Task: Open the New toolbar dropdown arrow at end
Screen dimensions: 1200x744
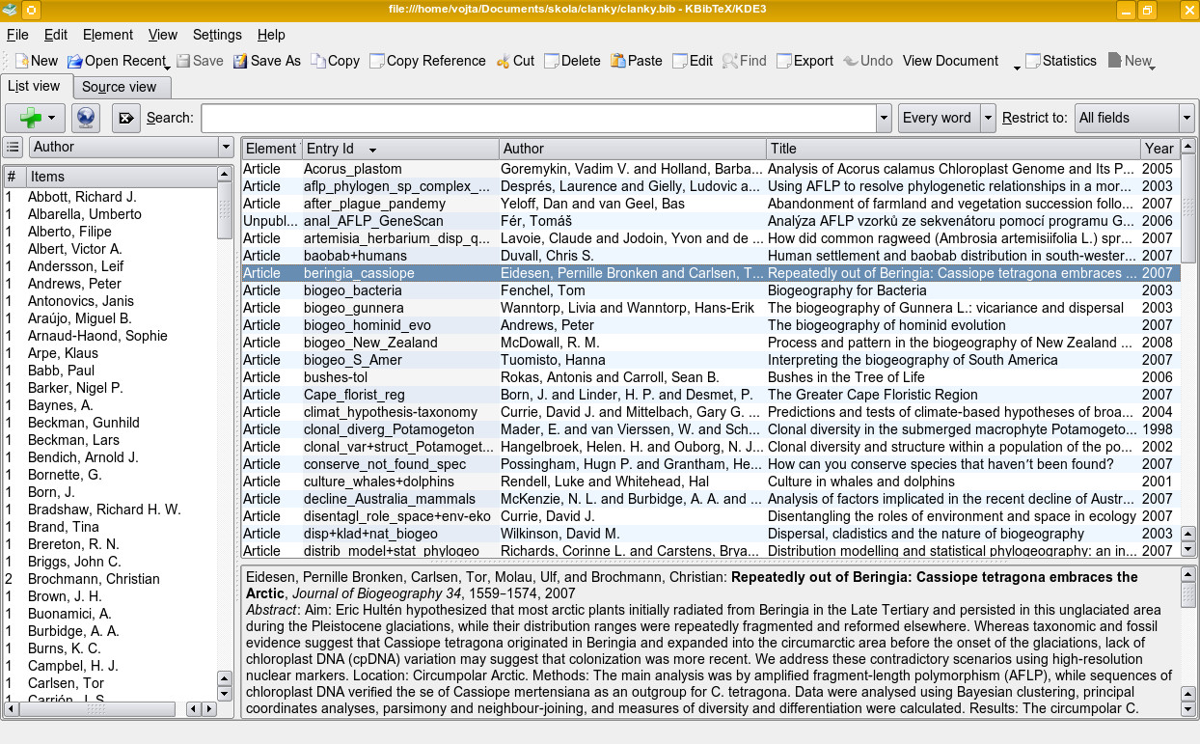Action: click(x=1153, y=67)
